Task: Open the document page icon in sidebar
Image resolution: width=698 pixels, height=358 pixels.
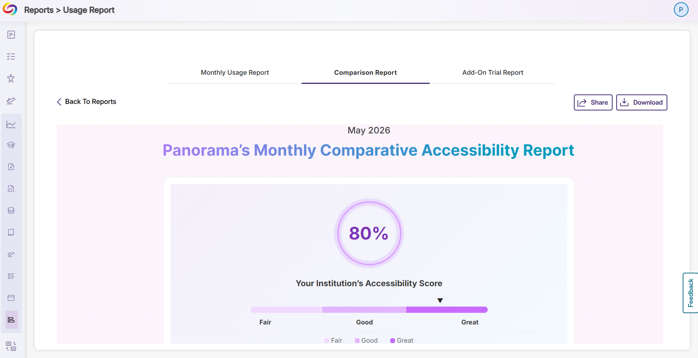Action: (x=11, y=35)
